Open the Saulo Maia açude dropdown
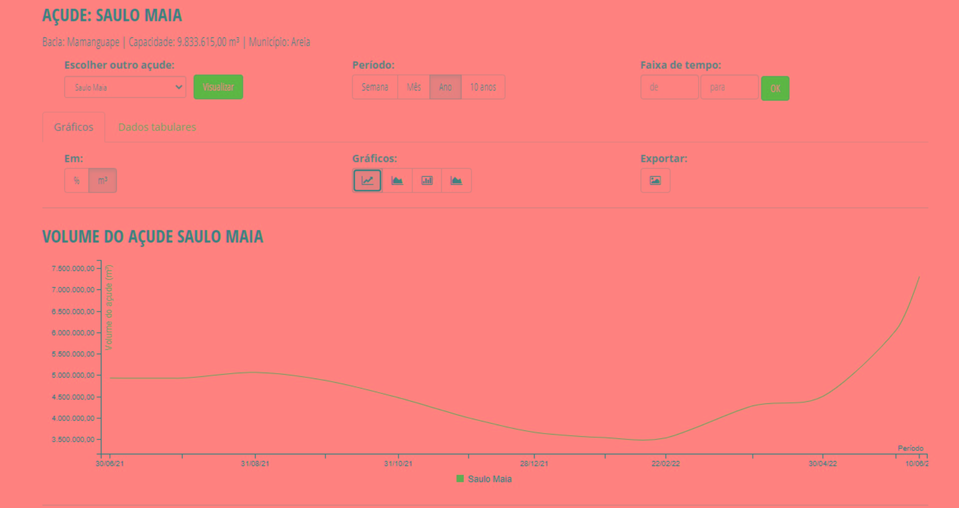This screenshot has height=508, width=959. pos(125,87)
